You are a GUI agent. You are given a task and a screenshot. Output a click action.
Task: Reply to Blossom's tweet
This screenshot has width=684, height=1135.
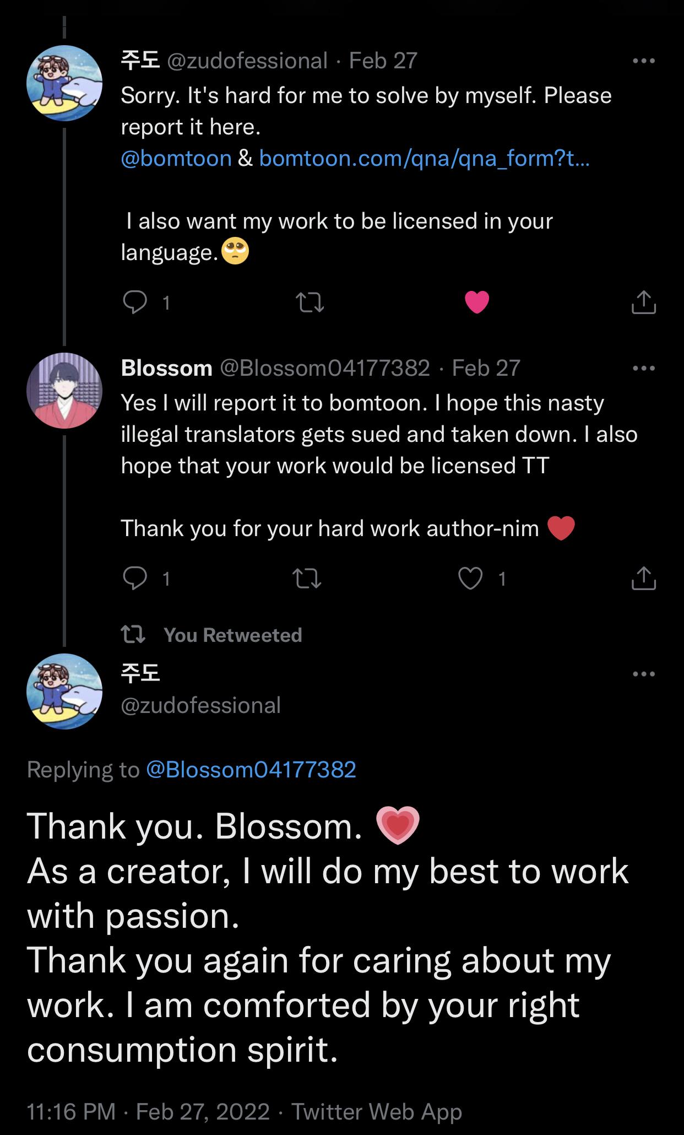tap(135, 579)
